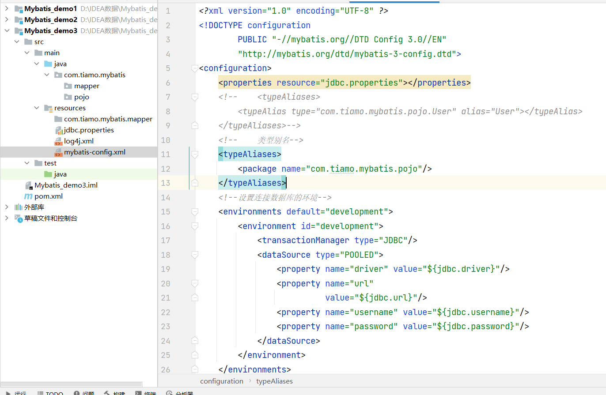Expand the Mybatis_demo1 module node
This screenshot has width=606, height=395.
[7, 9]
